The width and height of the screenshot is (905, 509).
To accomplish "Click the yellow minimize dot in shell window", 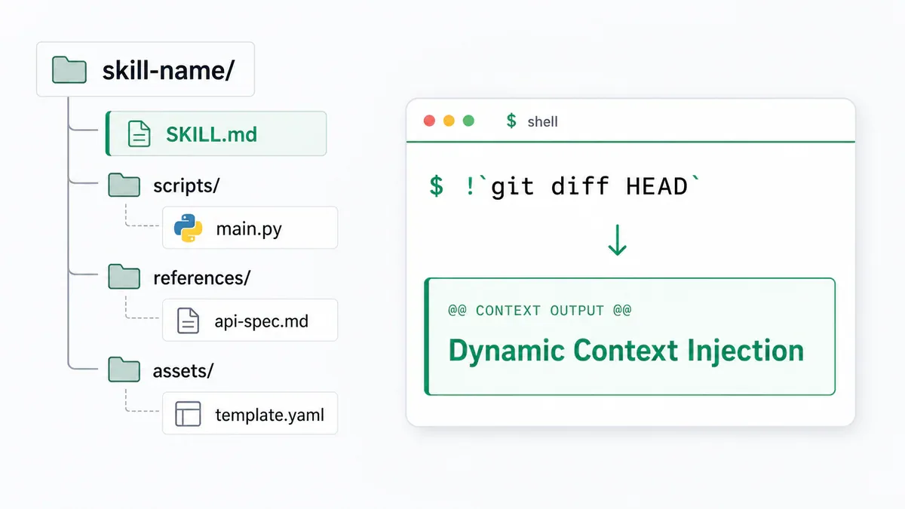I will 449,121.
